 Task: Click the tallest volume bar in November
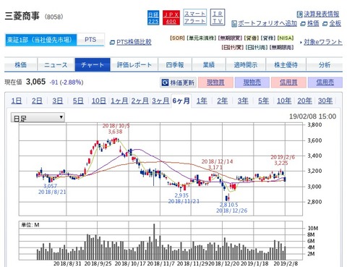tap(154, 242)
